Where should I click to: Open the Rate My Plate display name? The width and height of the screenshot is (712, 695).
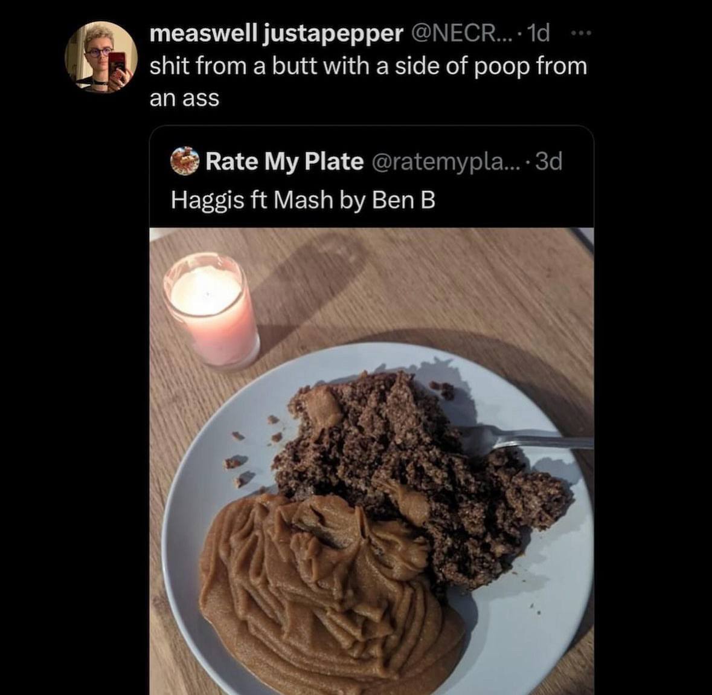click(x=284, y=161)
